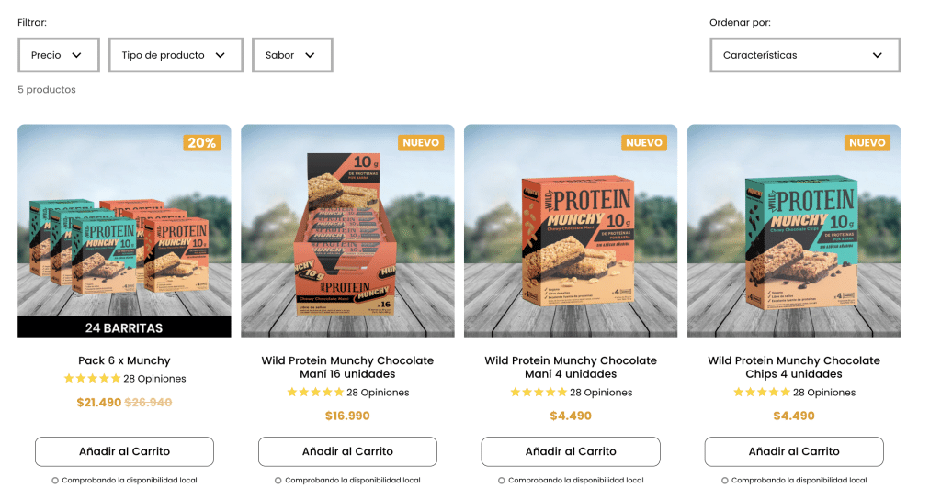941x499 pixels.
Task: Click NUEVO badge on 16 unidades product
Action: [421, 142]
